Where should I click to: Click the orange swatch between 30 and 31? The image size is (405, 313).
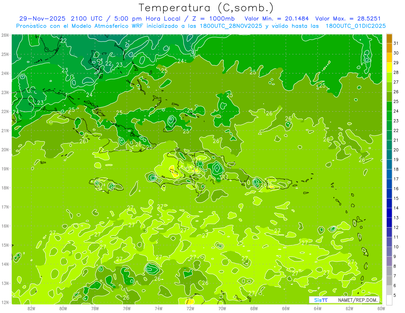point(389,48)
